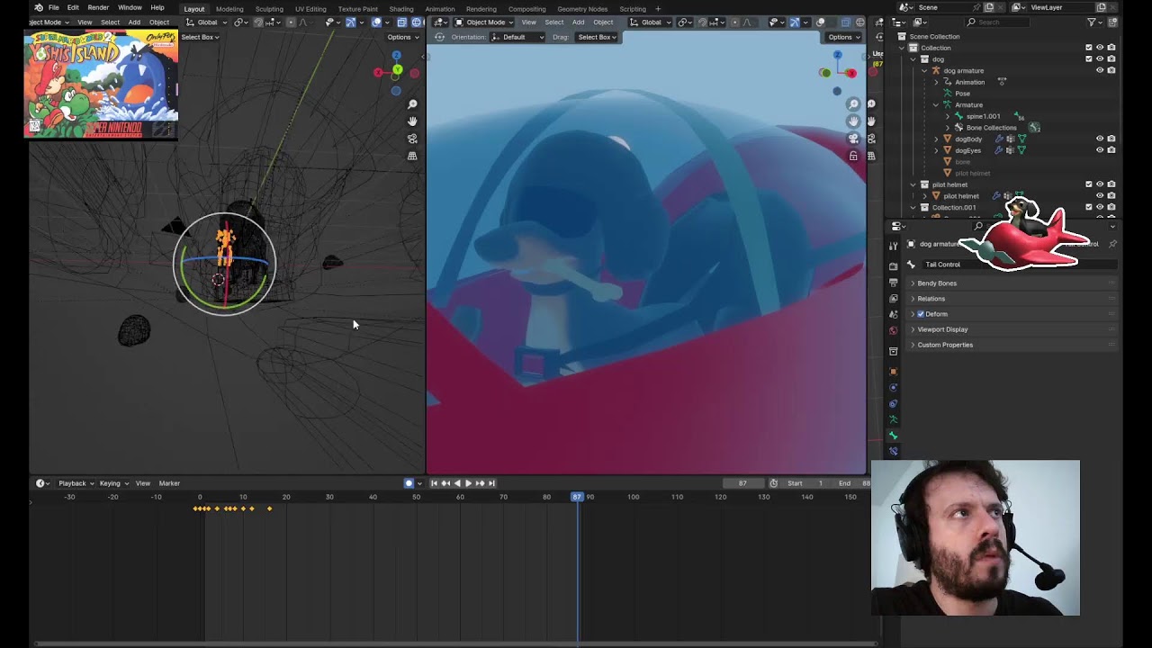Expand the Relations panel
Image resolution: width=1152 pixels, height=648 pixels.
[x=913, y=299]
